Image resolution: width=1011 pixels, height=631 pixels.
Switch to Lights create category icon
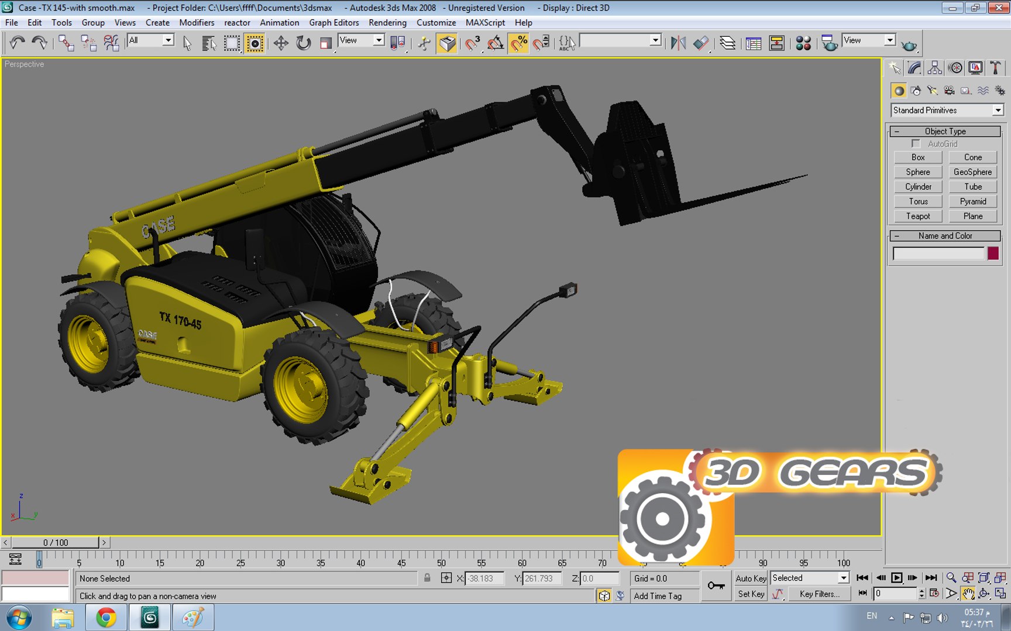(x=933, y=91)
